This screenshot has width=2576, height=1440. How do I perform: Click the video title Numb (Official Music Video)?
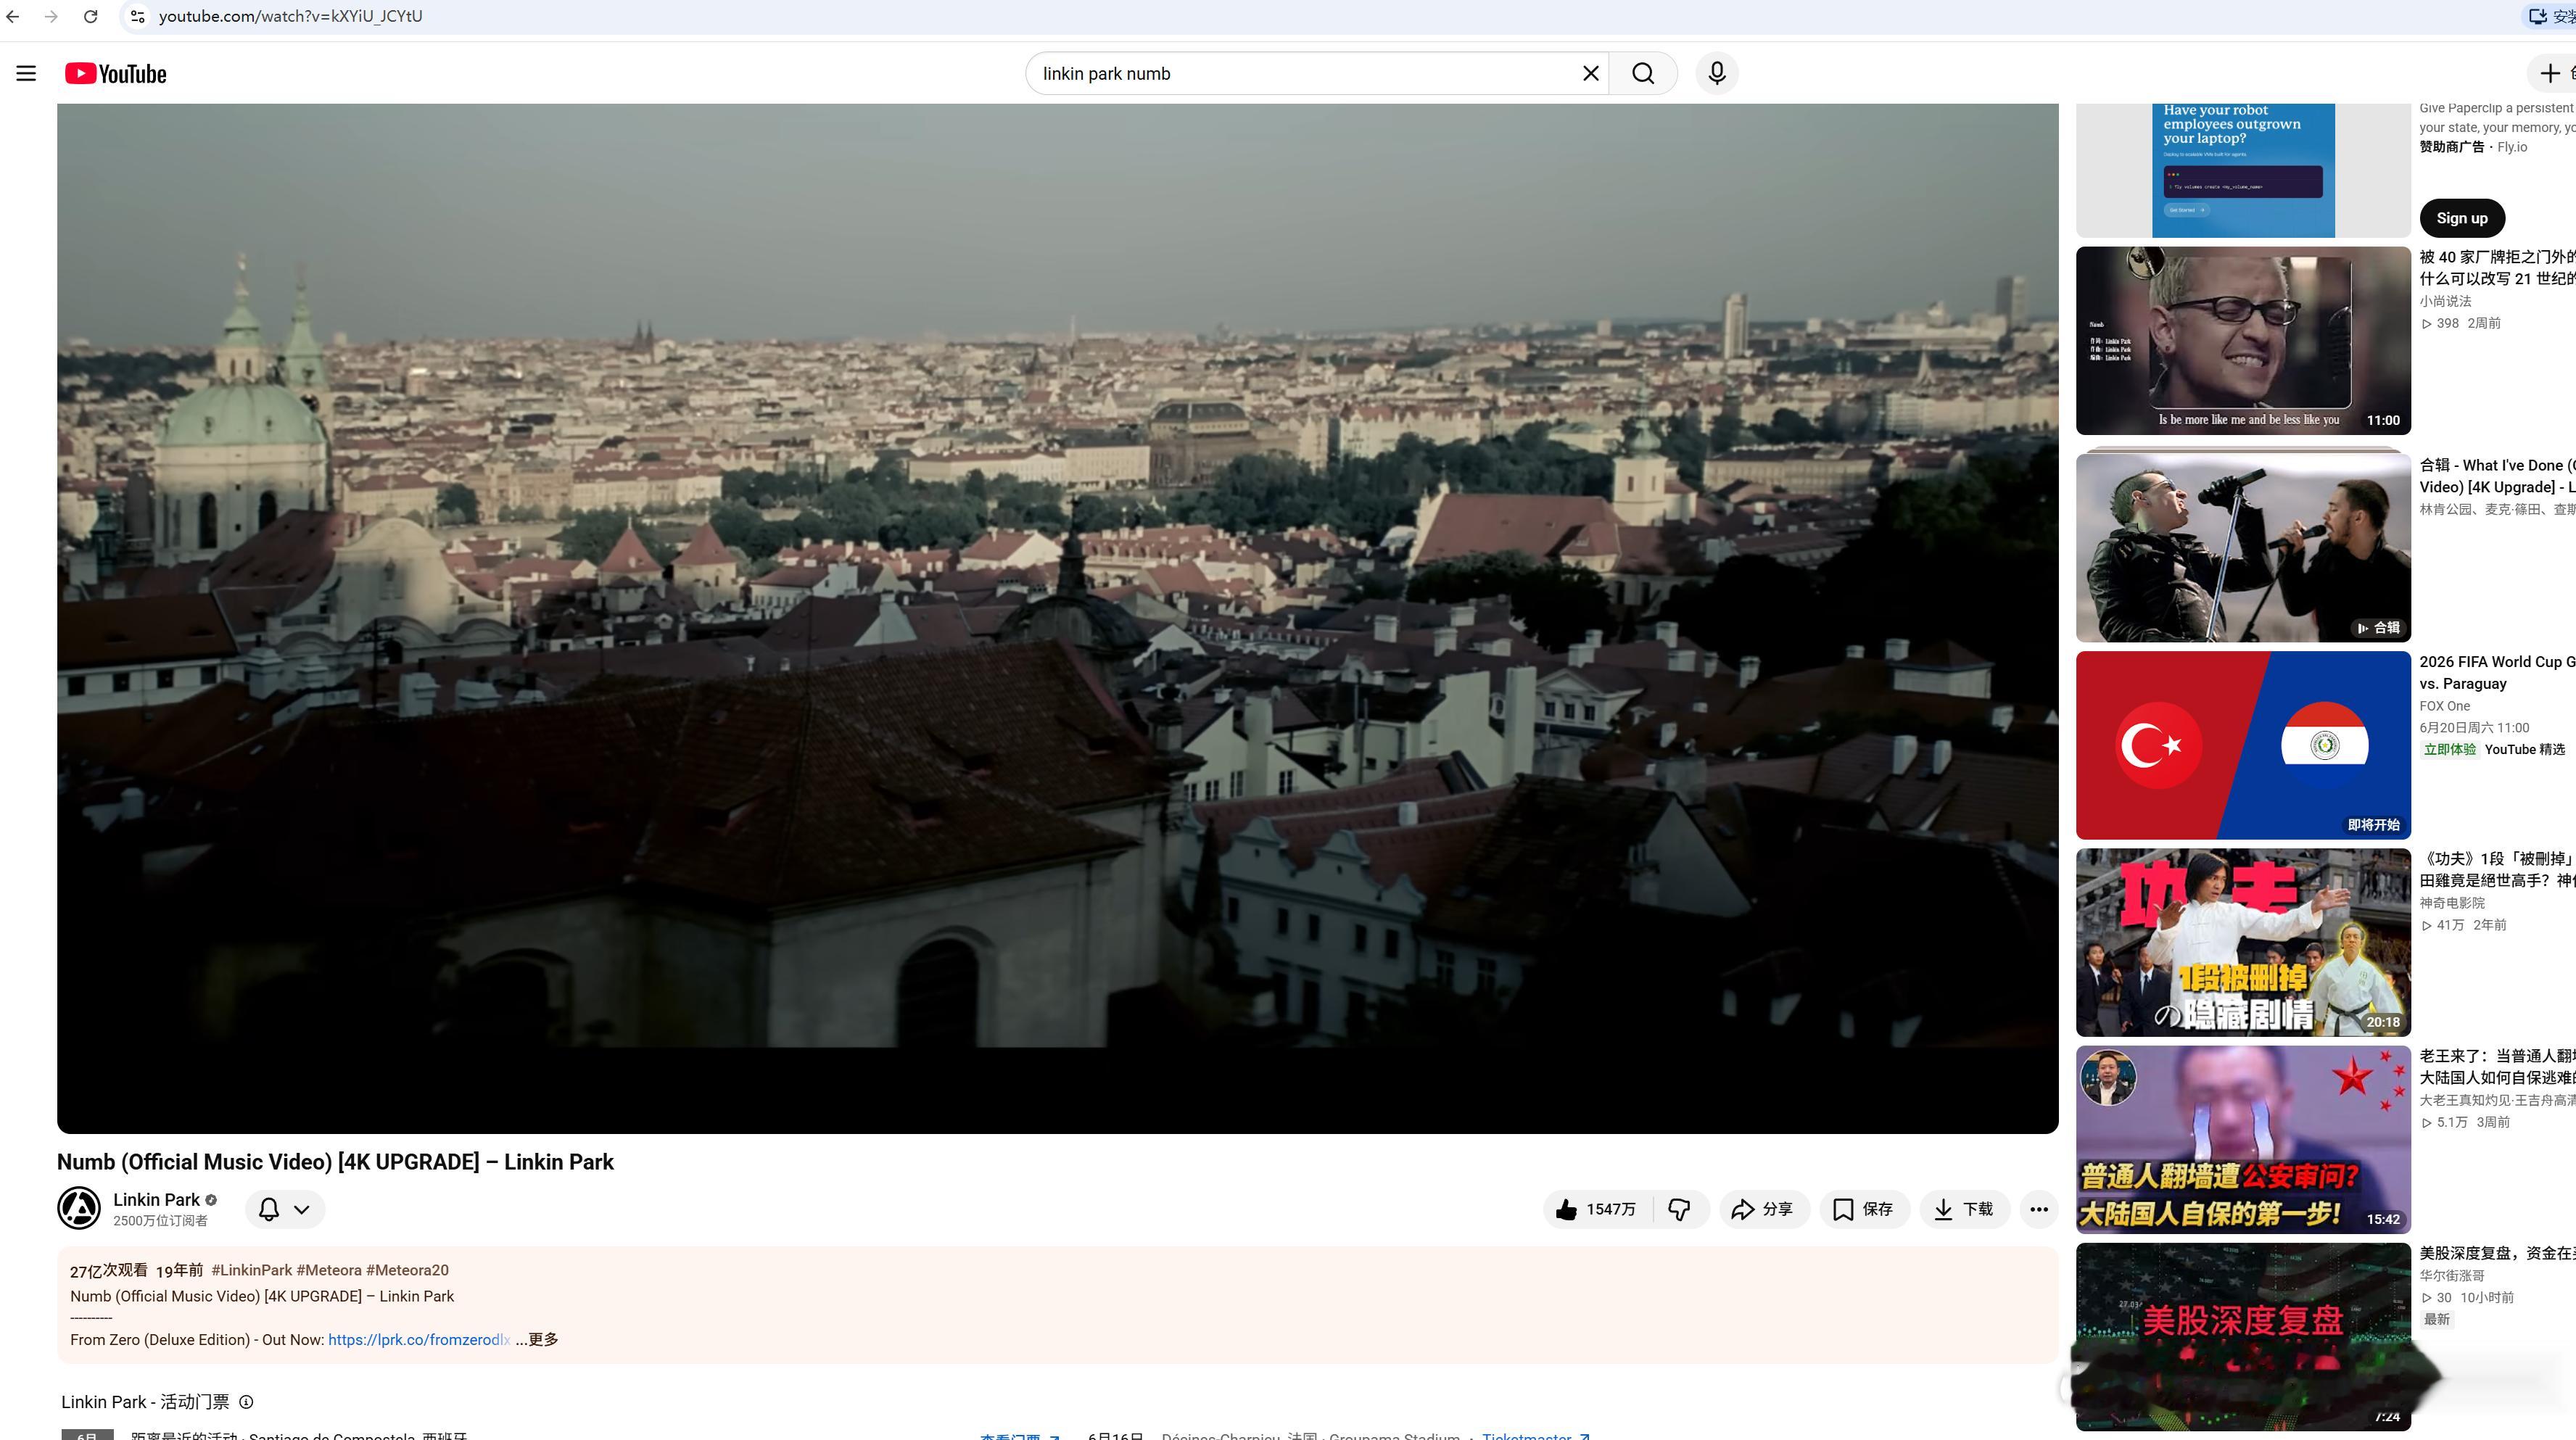point(335,1162)
